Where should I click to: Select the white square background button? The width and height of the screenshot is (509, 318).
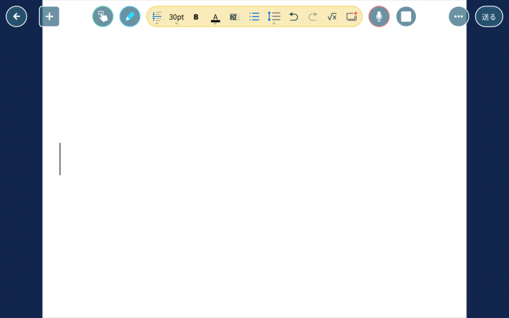(x=406, y=17)
